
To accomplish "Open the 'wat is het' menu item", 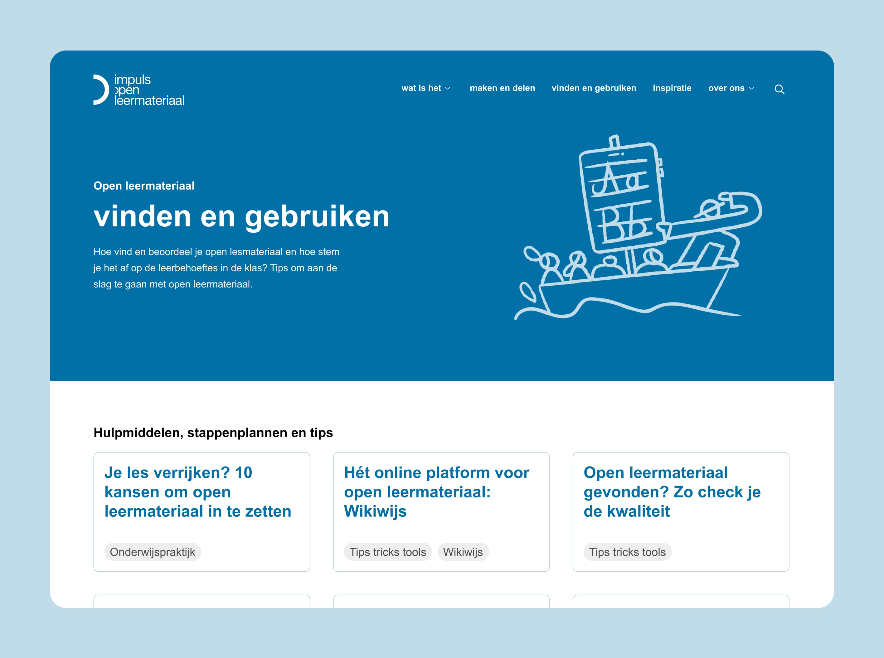I will tap(421, 88).
